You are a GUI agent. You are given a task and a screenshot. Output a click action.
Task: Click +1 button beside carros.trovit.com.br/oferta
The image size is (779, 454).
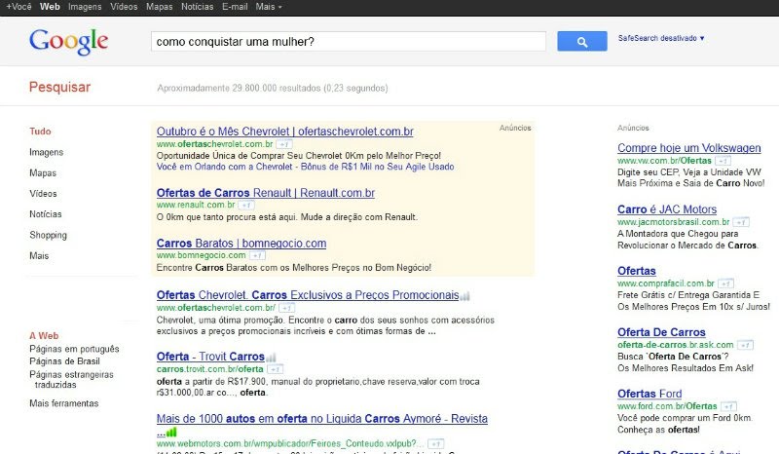click(x=276, y=369)
